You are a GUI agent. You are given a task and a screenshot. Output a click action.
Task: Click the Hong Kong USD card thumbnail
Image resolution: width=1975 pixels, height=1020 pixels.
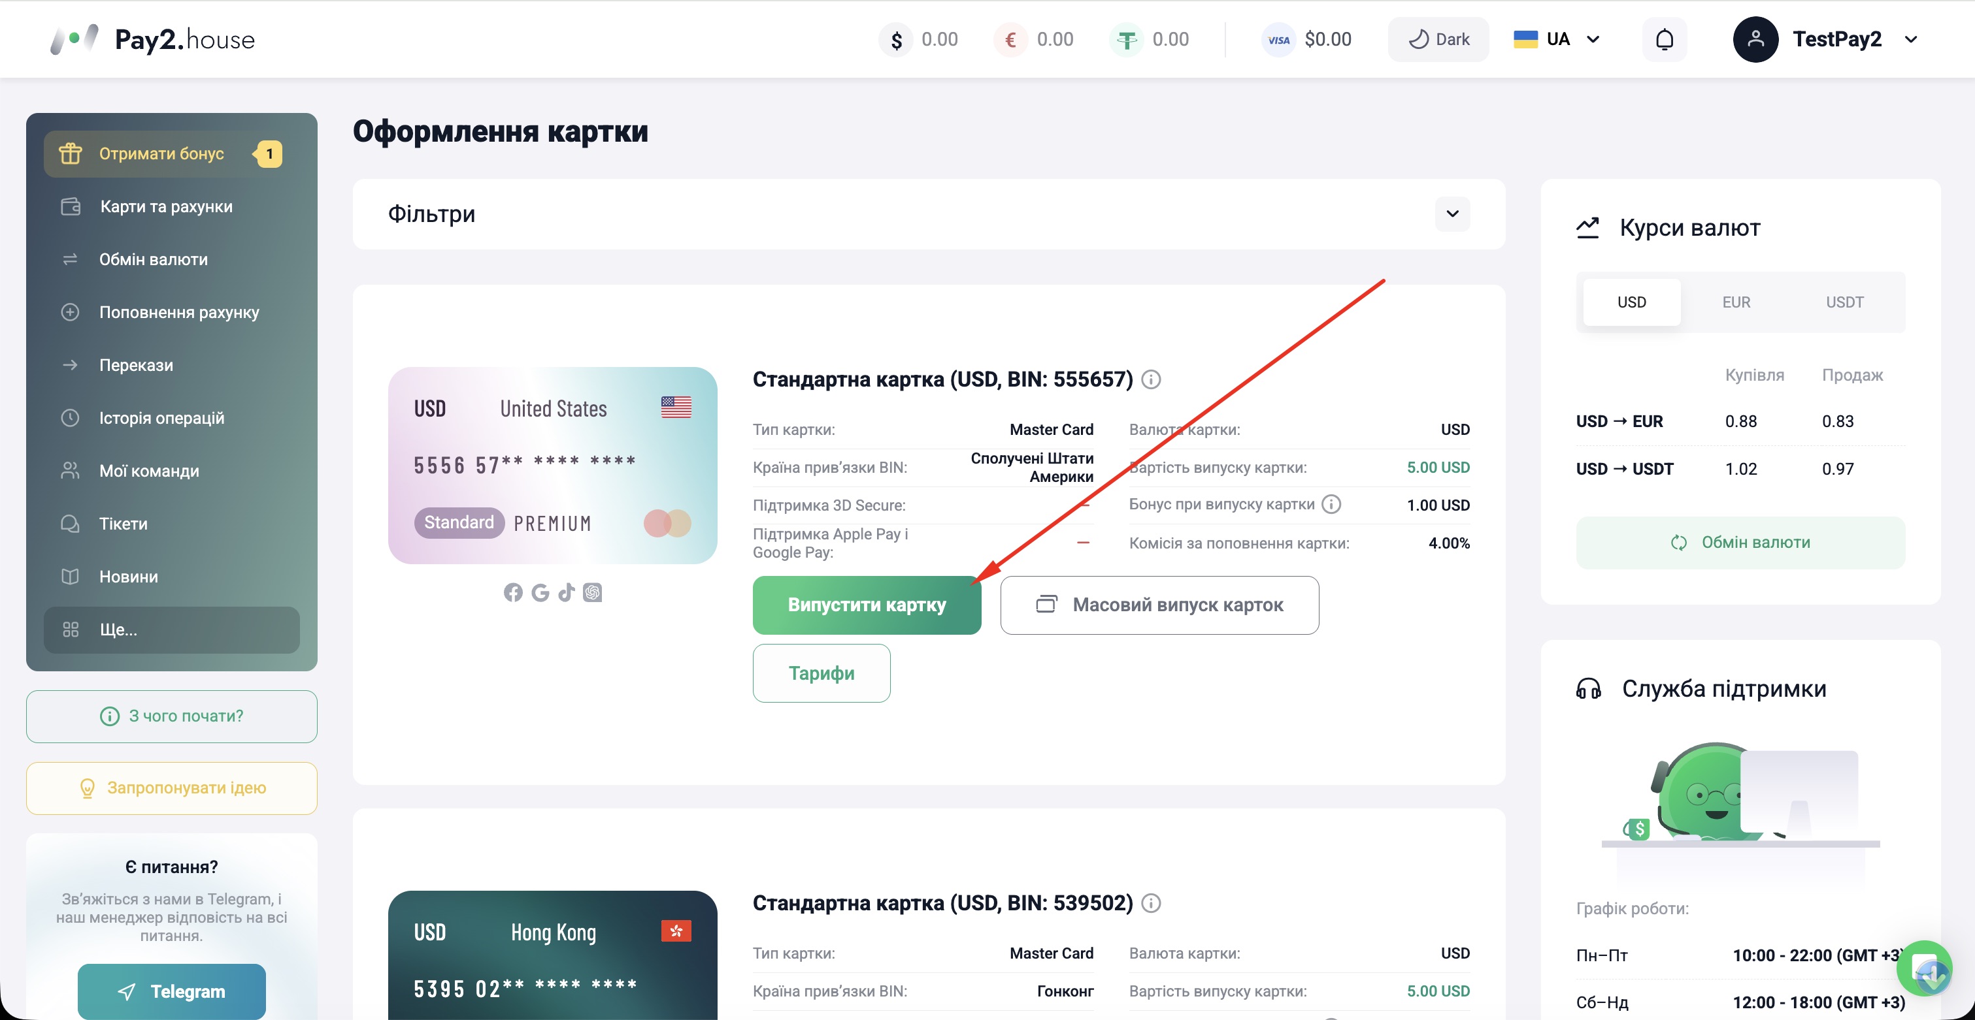[553, 955]
